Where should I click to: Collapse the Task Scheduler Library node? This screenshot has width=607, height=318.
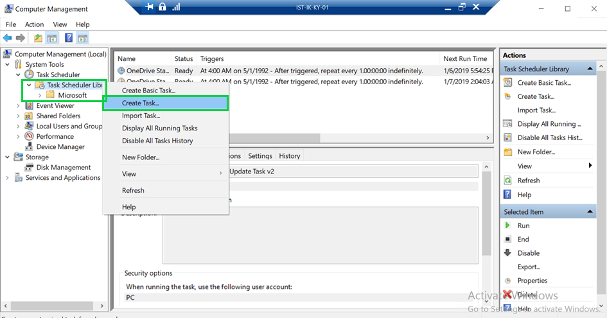point(29,85)
